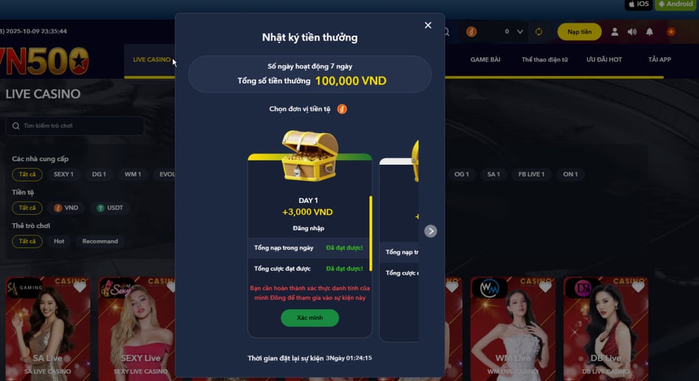This screenshot has width=699, height=381.
Task: Switch to the ƯU ĐÃI HOT tab
Action: coord(603,59)
